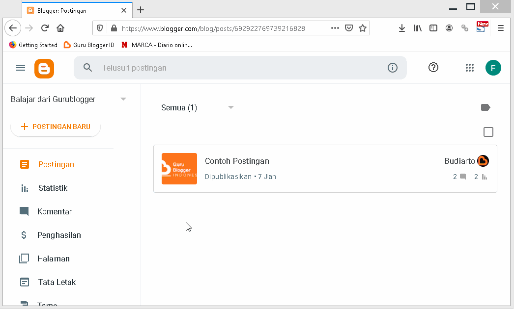The image size is (514, 309).
Task: Check the select-all posts checkbox
Action: (488, 131)
